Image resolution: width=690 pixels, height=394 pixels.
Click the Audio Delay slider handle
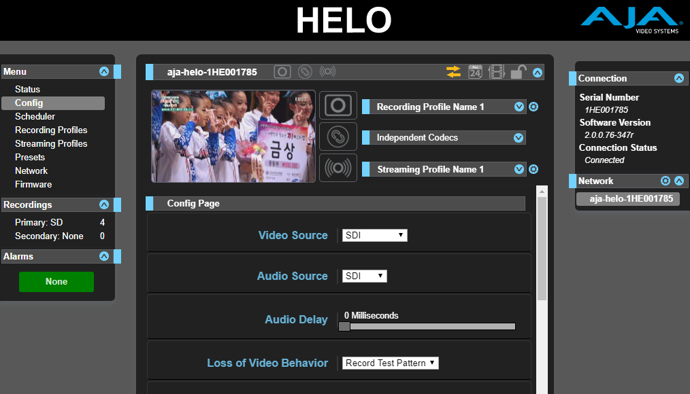344,326
